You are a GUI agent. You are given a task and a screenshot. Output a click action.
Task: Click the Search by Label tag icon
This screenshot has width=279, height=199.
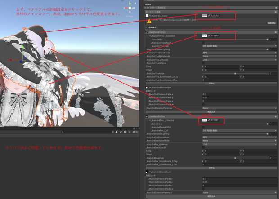[x=121, y=132]
